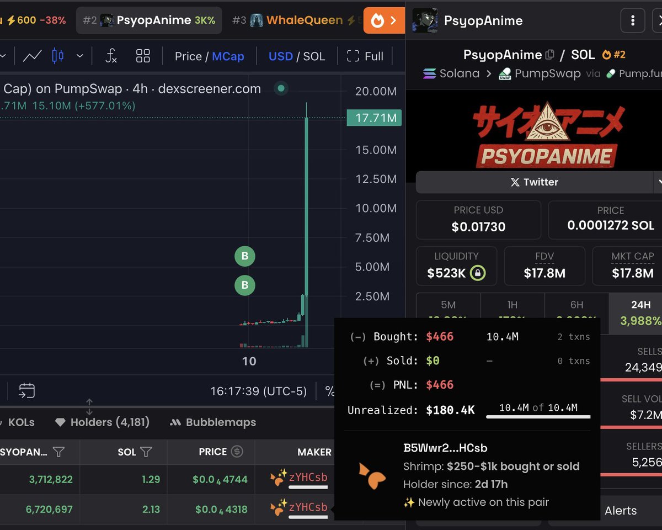Viewport: 662px width, 530px height.
Task: Open the three-dot options menu for PsyopAnime
Action: tap(633, 20)
